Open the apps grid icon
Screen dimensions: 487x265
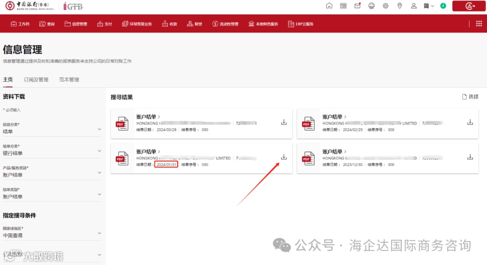[479, 23]
